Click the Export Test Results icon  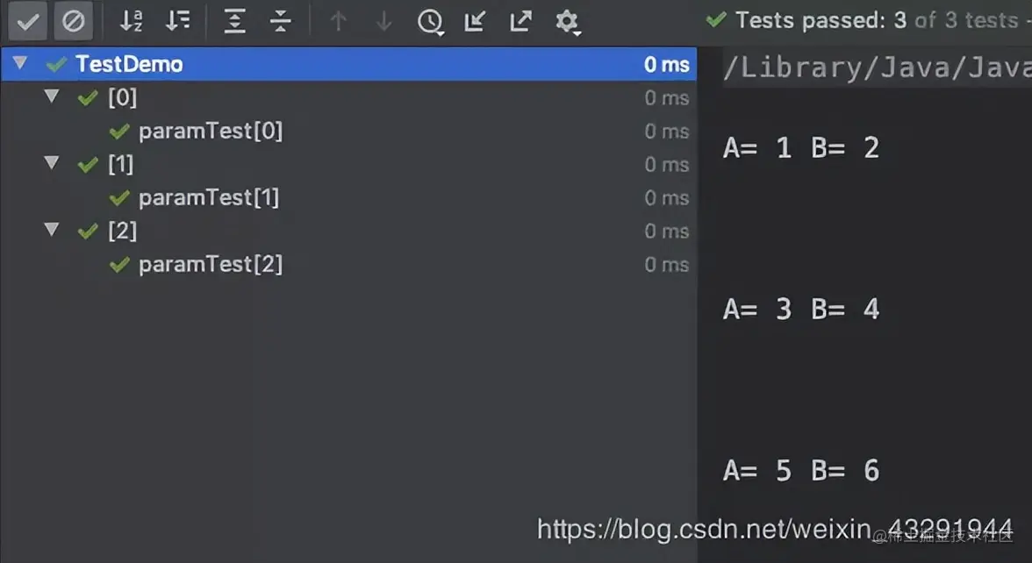(520, 22)
